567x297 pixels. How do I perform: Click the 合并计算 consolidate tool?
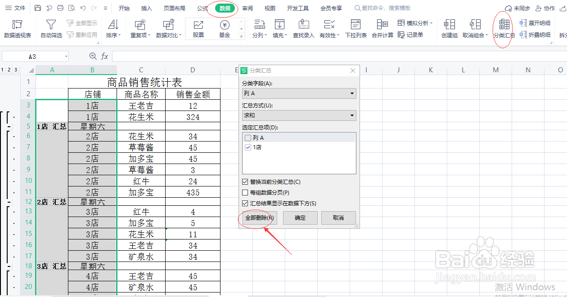point(382,29)
